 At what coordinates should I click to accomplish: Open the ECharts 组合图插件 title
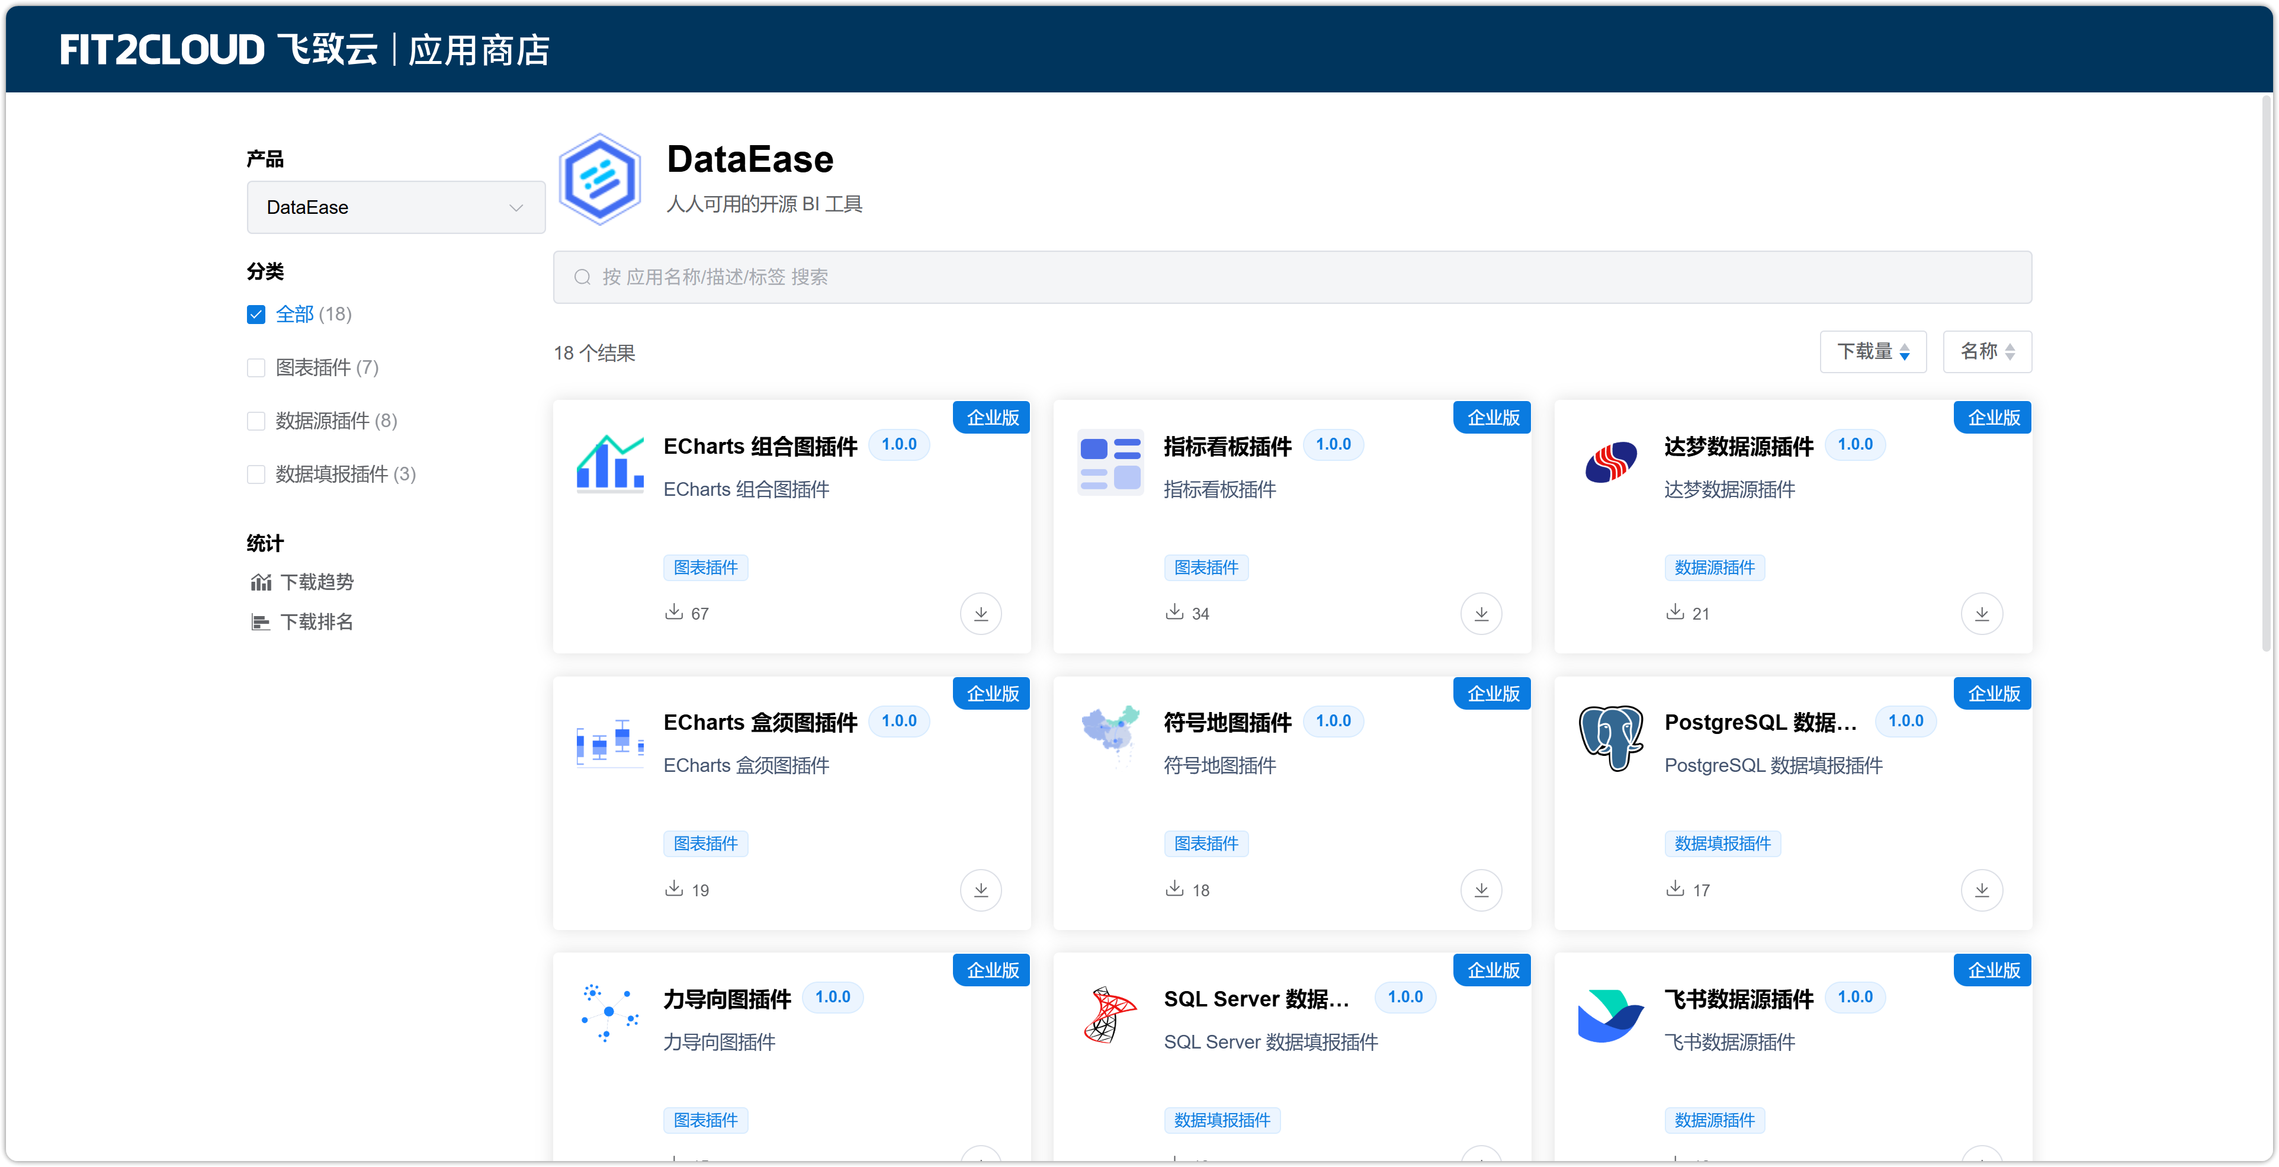click(x=760, y=446)
